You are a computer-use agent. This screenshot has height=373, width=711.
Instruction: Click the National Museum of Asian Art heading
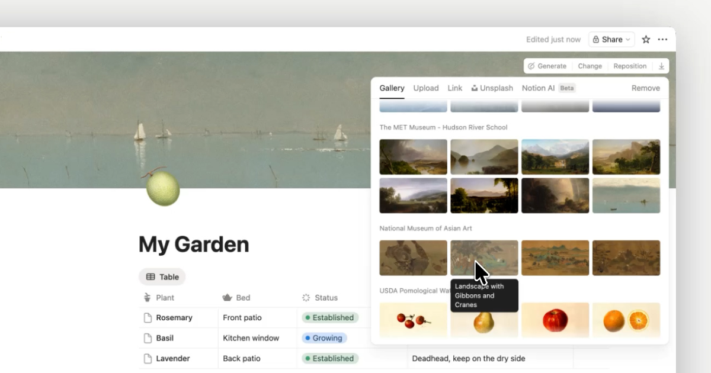click(x=426, y=228)
